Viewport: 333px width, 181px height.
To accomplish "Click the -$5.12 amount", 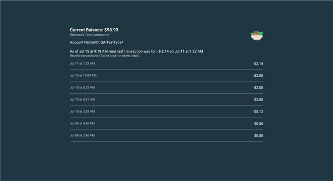I will point(258,112).
